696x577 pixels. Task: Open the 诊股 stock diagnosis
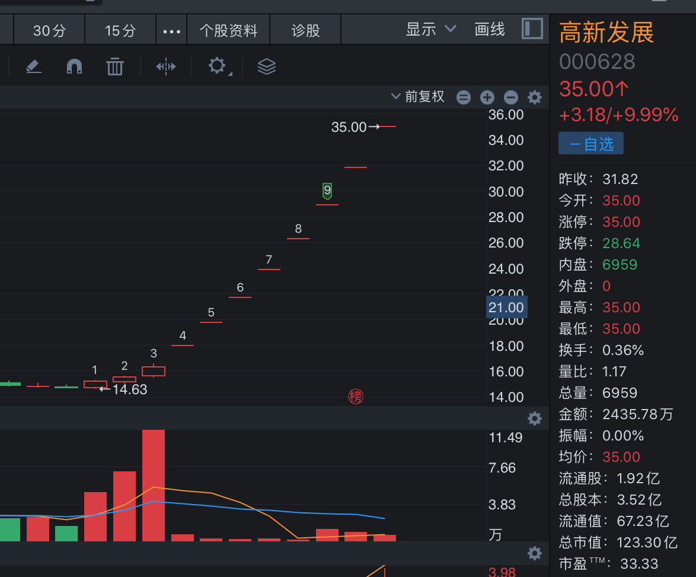click(x=305, y=30)
